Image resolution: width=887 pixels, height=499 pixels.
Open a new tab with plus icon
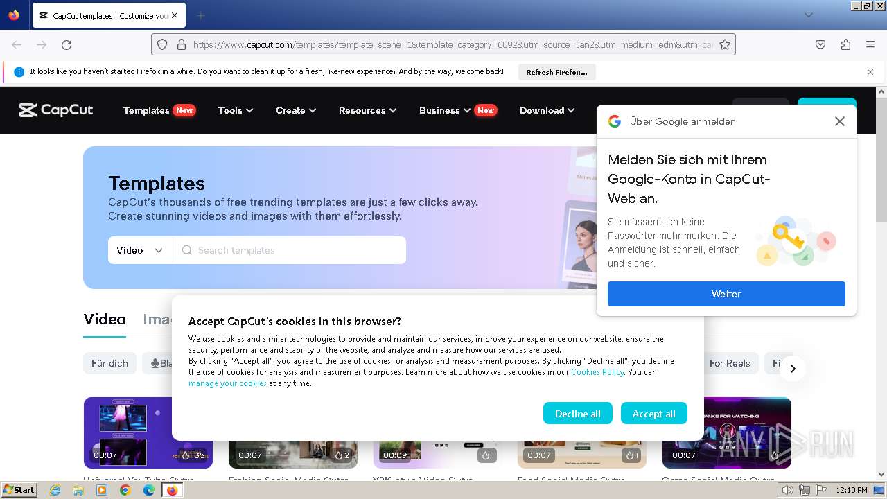coord(200,15)
